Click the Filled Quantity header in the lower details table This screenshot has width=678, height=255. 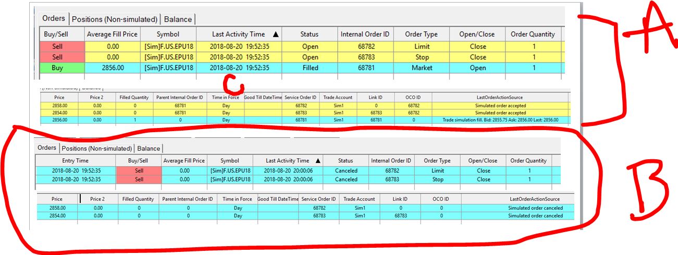[137, 199]
